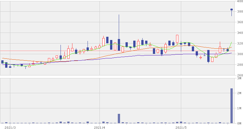Select the 340 price axis label
The height and width of the screenshot is (129, 243).
pos(240,33)
